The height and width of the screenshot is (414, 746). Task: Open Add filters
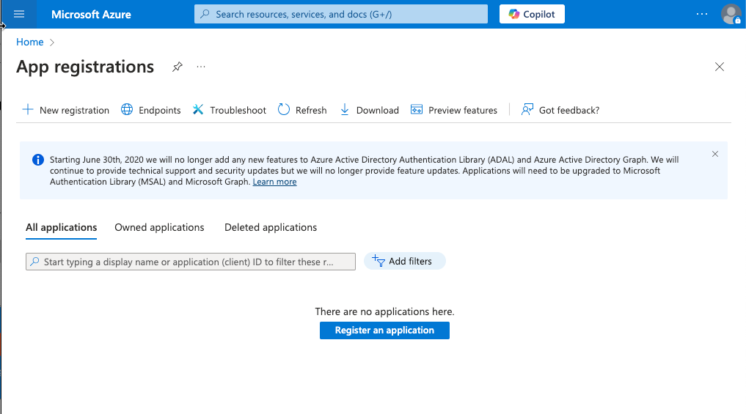point(404,261)
